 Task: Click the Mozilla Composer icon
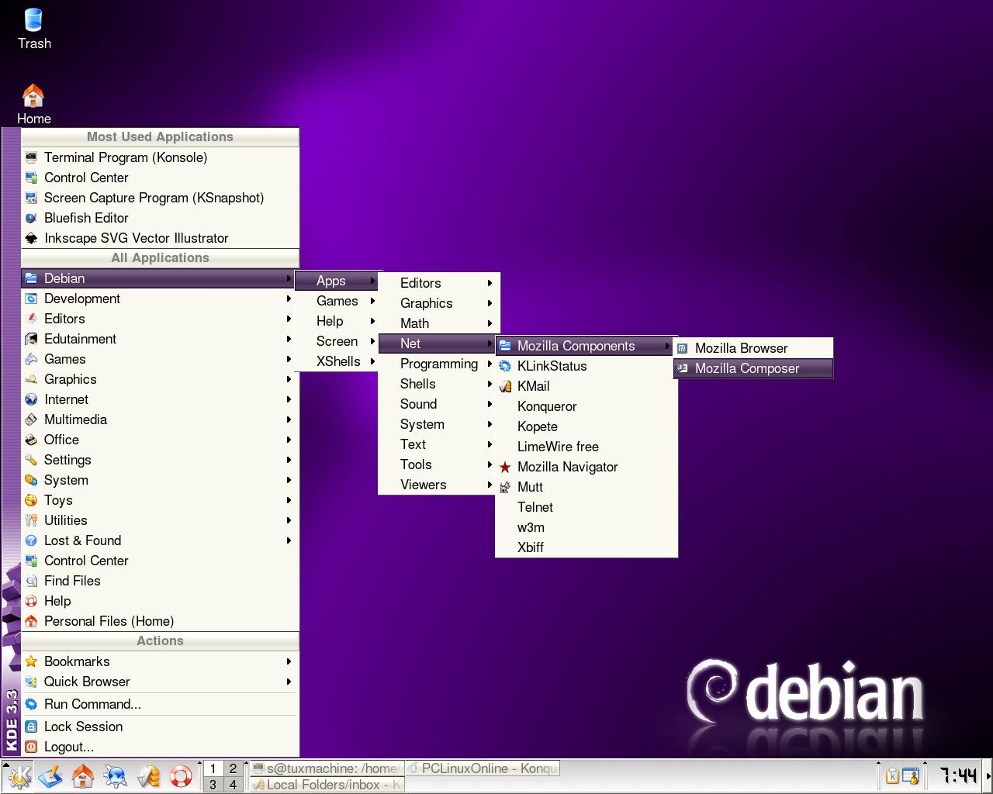pyautogui.click(x=683, y=368)
